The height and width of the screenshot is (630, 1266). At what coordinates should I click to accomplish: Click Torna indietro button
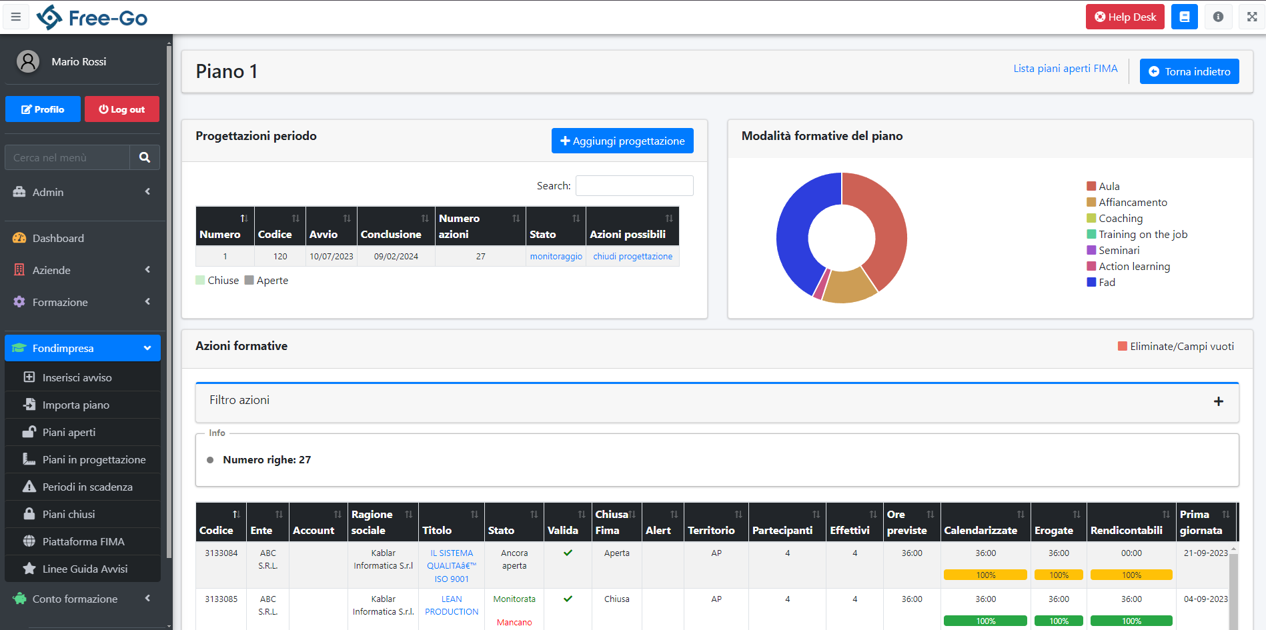coord(1189,71)
